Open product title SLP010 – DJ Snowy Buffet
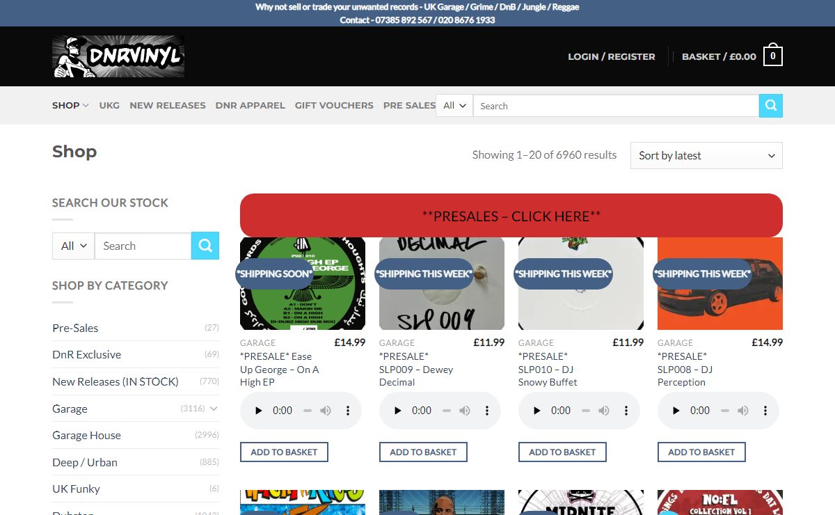This screenshot has width=835, height=515. coord(548,369)
